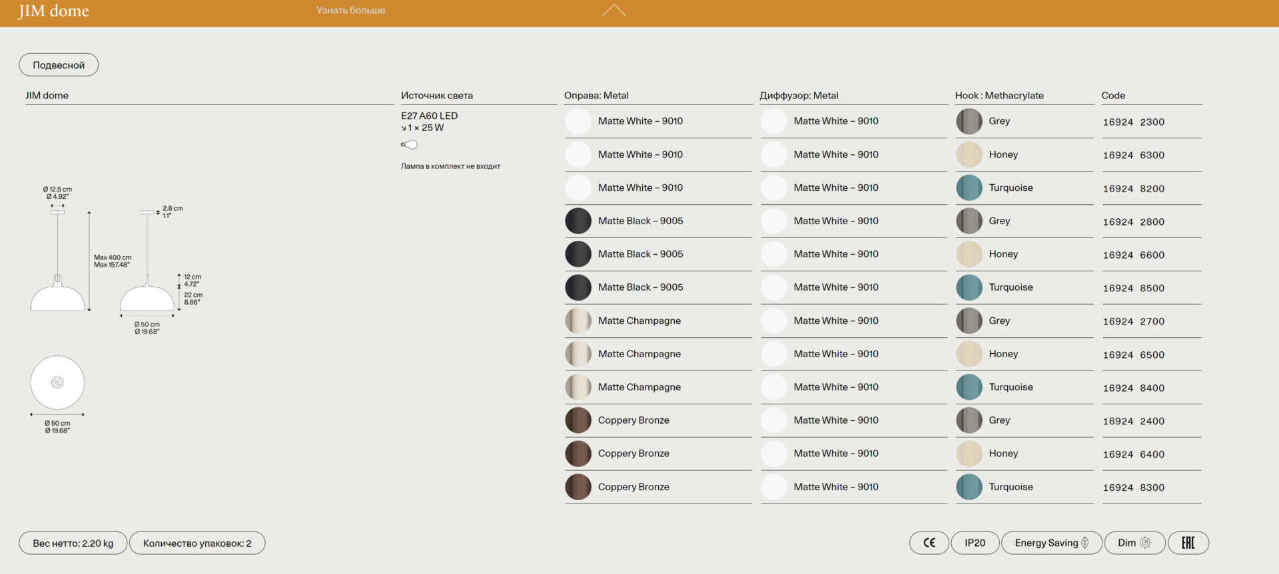Screen dimensions: 1279x574
Task: Click the 'Вес нетто: 2.20 kg' pill
Action: (x=73, y=543)
